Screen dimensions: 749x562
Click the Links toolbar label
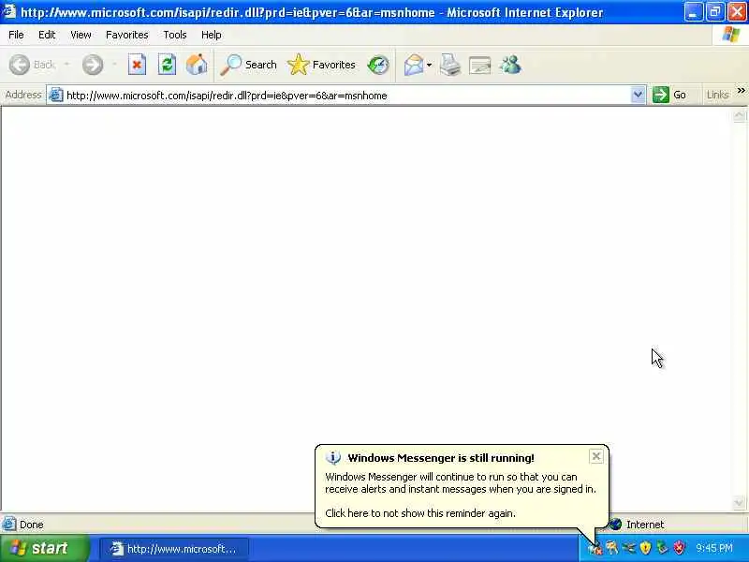[x=717, y=96]
